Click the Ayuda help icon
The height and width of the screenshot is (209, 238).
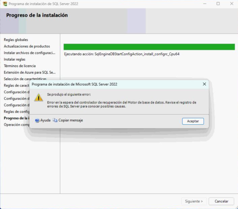click(x=37, y=120)
